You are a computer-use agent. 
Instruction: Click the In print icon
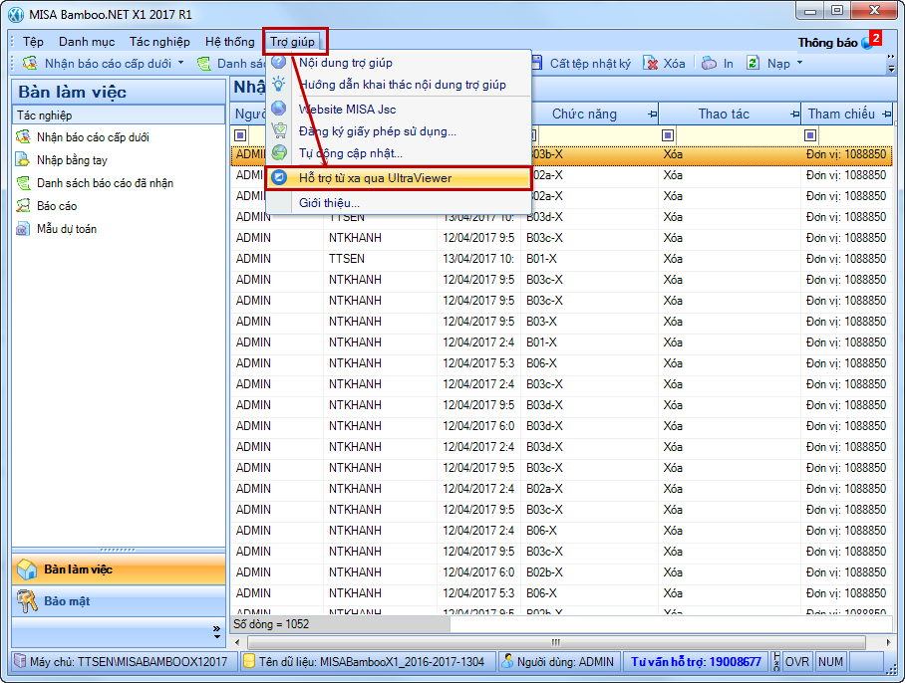(x=709, y=63)
